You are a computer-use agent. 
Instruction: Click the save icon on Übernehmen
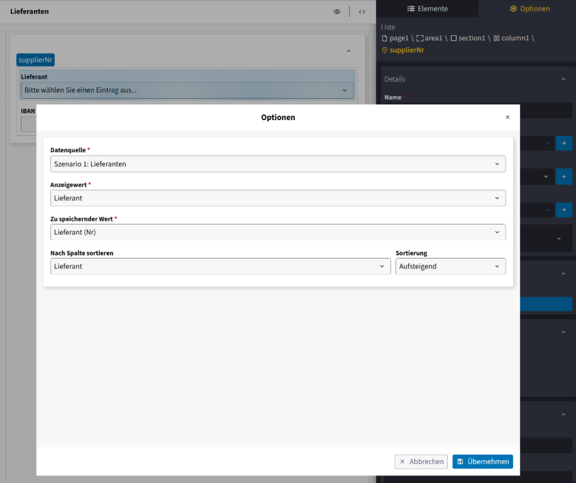[x=460, y=462]
